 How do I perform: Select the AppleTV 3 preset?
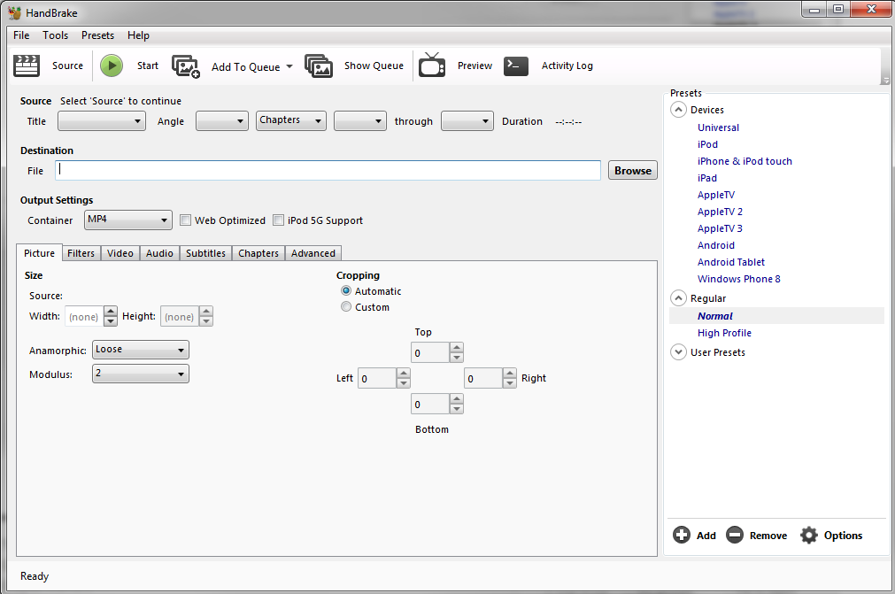[x=720, y=228]
